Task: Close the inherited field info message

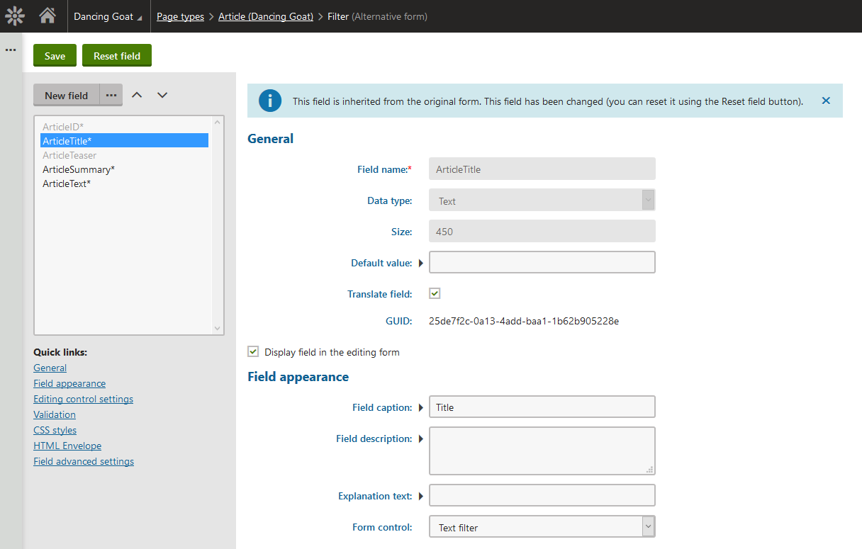Action: 826,101
